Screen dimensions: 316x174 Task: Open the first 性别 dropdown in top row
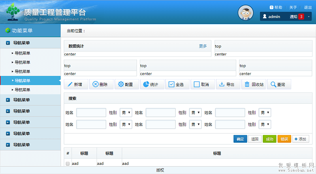(x=126, y=113)
